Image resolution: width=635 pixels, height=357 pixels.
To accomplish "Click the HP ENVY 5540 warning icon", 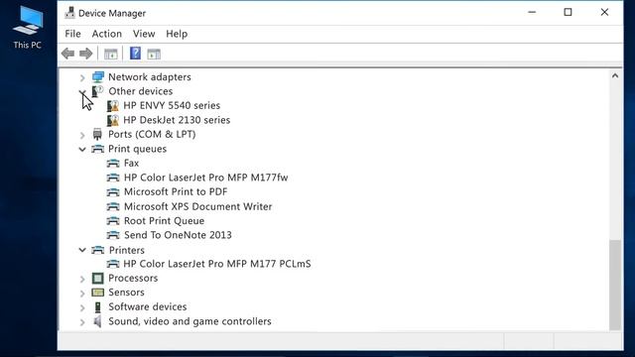I will coord(113,106).
